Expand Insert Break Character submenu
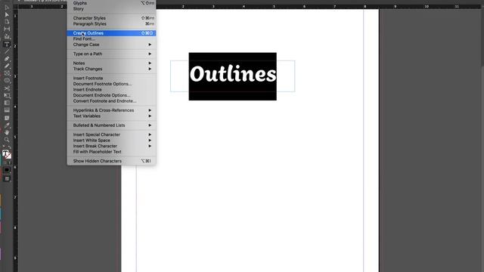 [111, 146]
